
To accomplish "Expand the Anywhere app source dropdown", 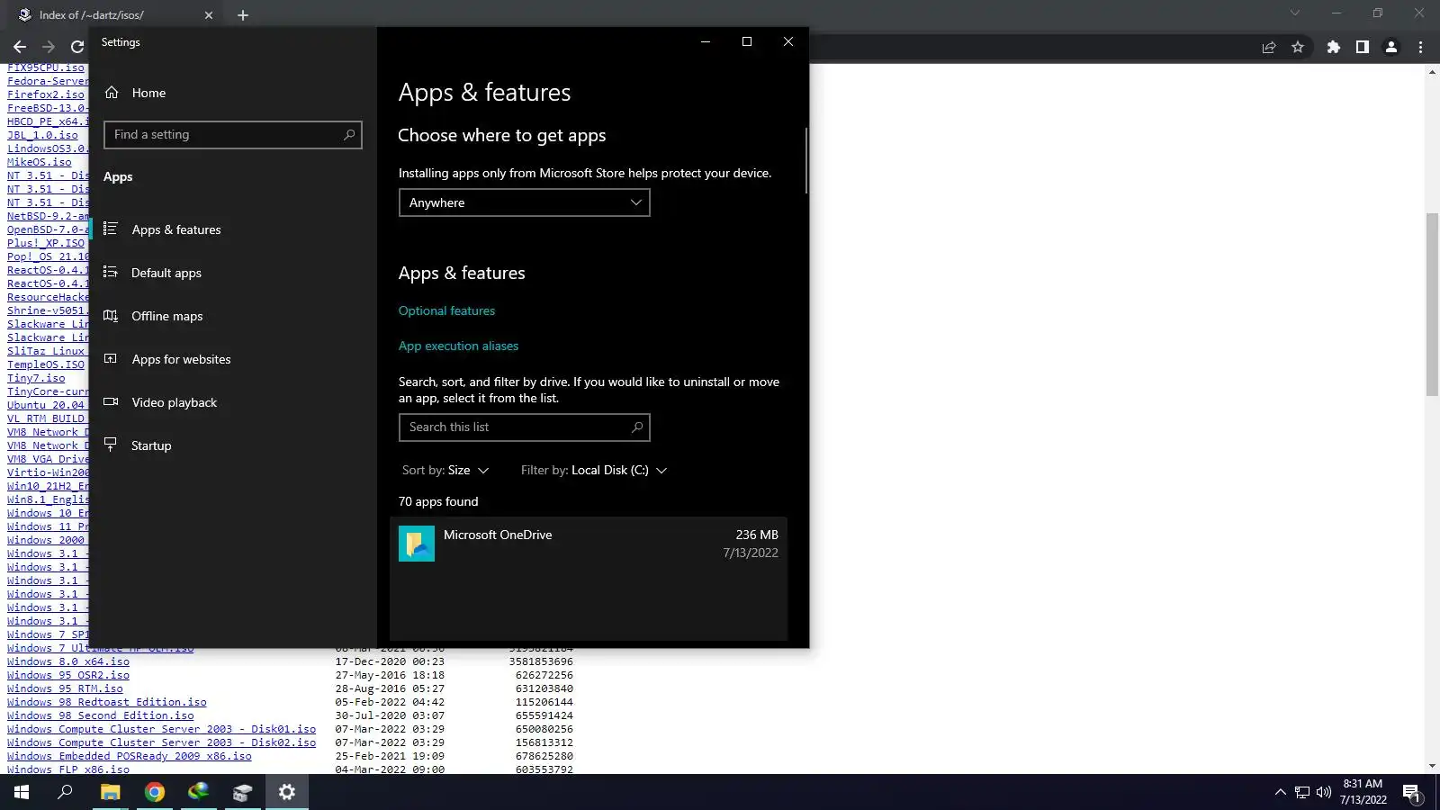I will pyautogui.click(x=524, y=202).
